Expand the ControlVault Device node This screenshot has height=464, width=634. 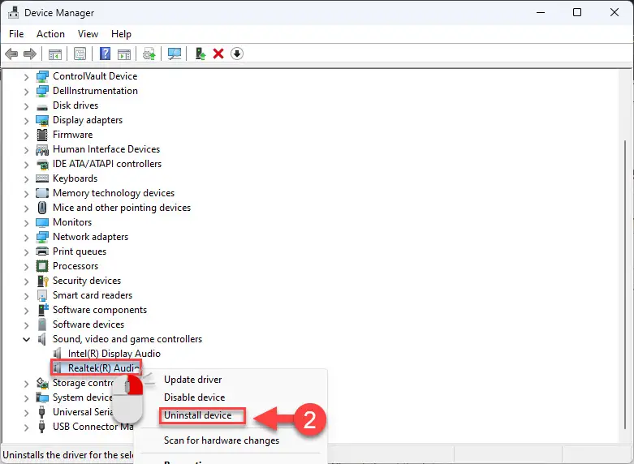(26, 77)
